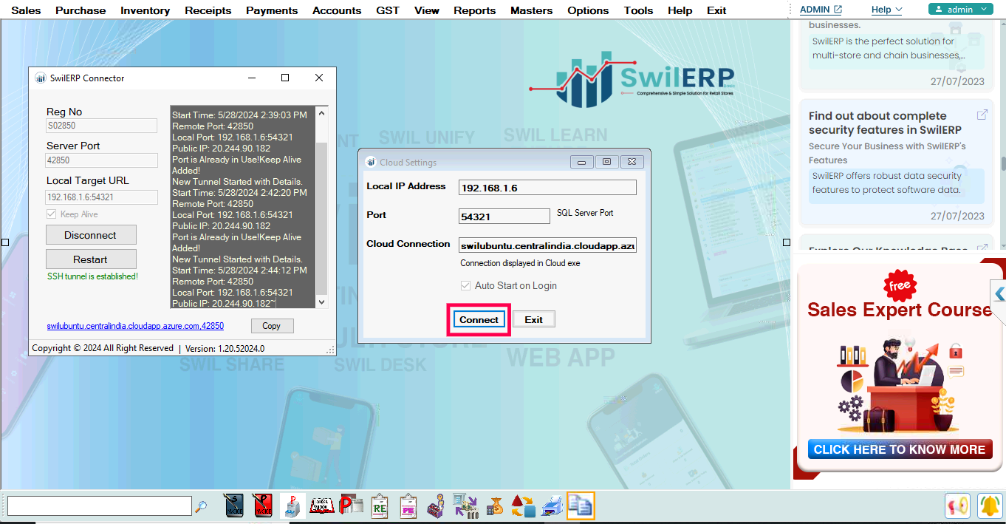
Task: Click the 'Connection displayed in Cloud exe' text
Action: coord(520,263)
